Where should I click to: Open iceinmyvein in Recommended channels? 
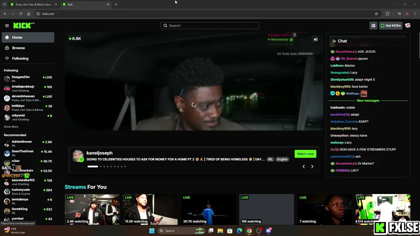tap(28, 191)
